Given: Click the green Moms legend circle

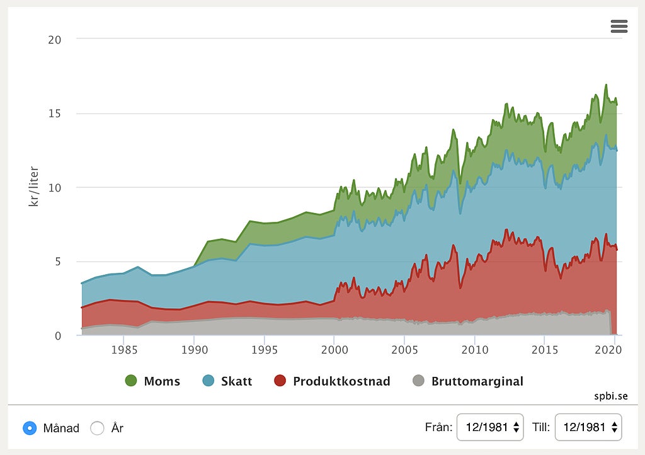Looking at the screenshot, I should click(132, 381).
